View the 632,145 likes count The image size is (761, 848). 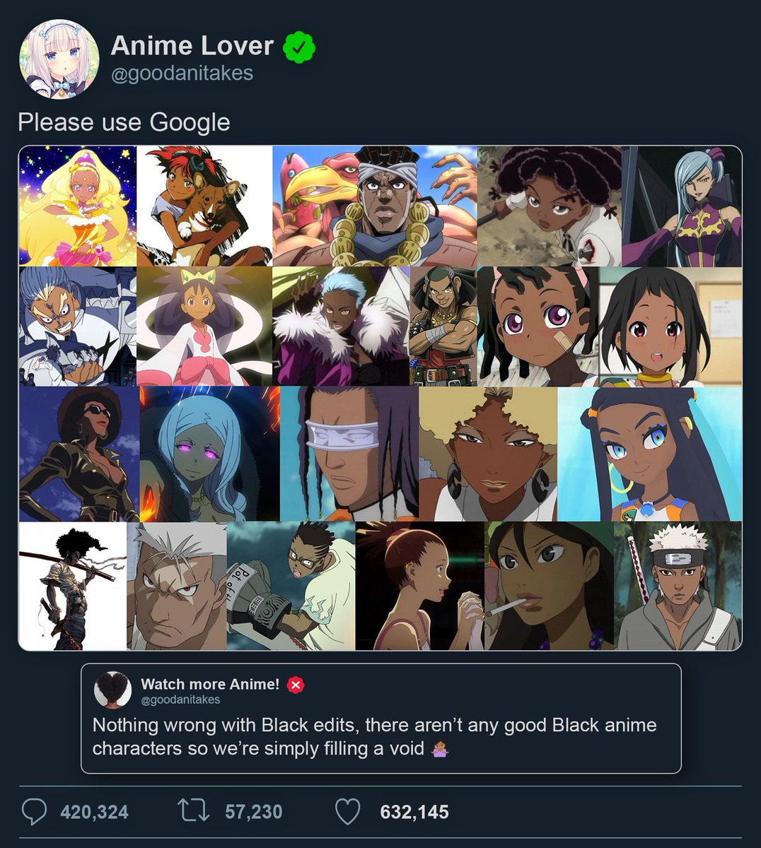click(414, 812)
